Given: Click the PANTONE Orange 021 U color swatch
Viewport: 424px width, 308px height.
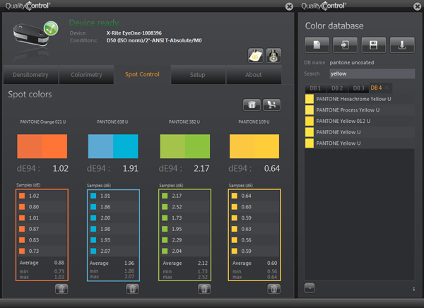Looking at the screenshot, I should pyautogui.click(x=42, y=146).
